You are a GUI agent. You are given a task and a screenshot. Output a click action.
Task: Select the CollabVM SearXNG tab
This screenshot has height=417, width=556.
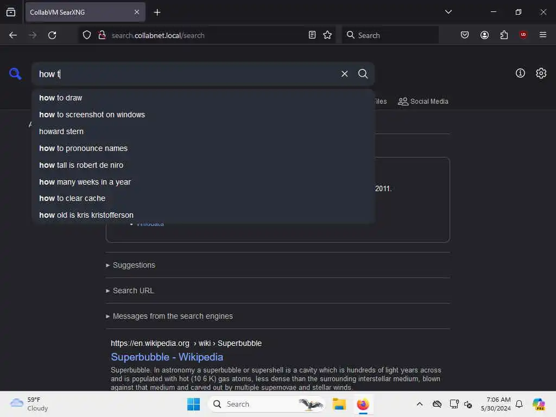[85, 12]
